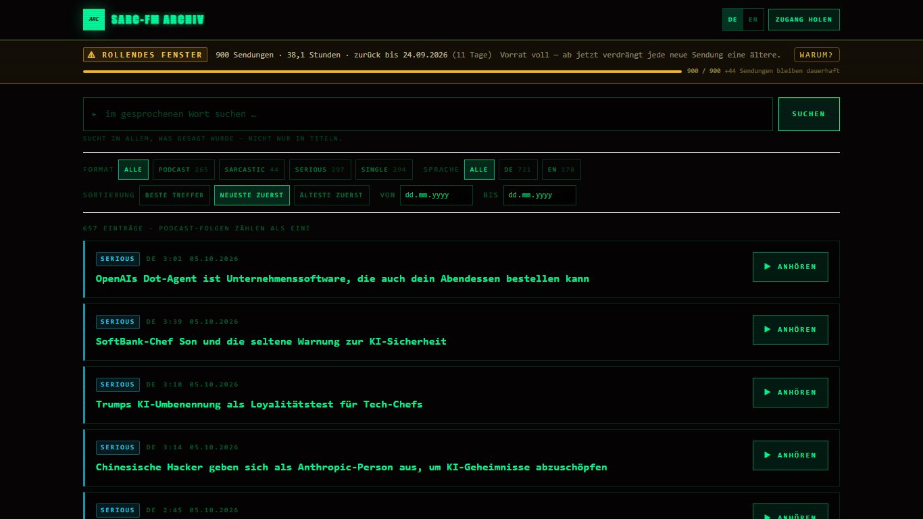Click SERIOUS tag on Trumps KI-Umbenennung entry
The width and height of the screenshot is (923, 519).
tap(118, 385)
